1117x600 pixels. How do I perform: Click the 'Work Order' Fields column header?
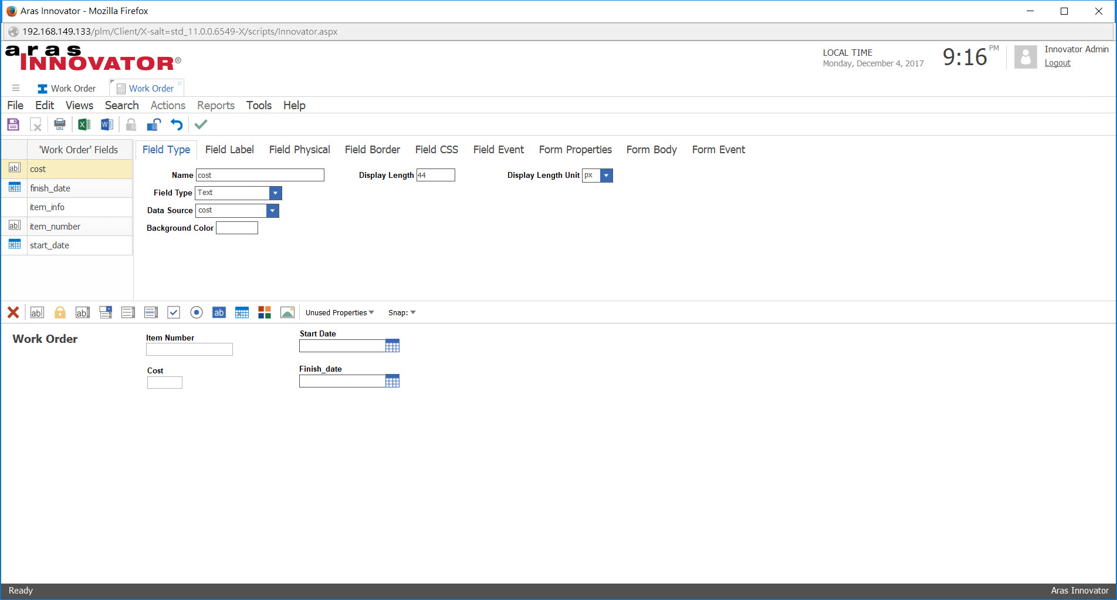pos(79,150)
